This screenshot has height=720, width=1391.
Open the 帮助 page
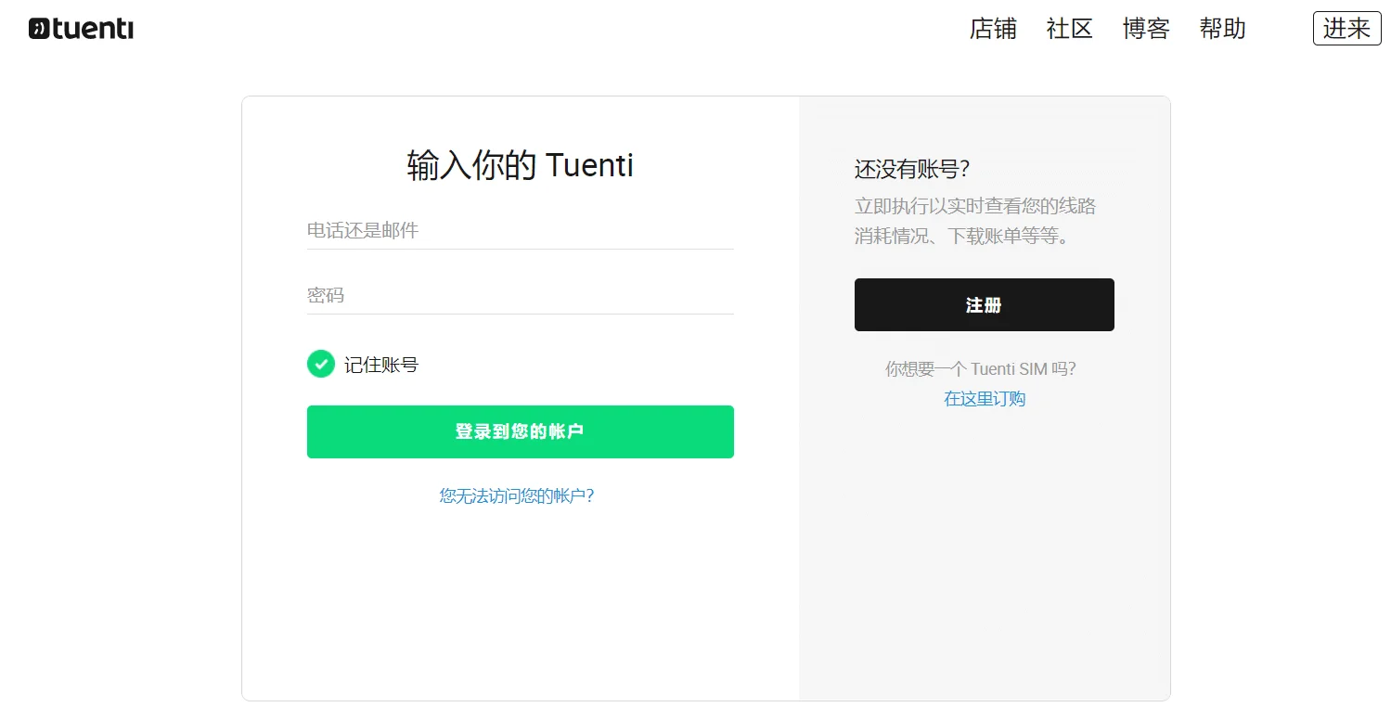pos(1222,29)
